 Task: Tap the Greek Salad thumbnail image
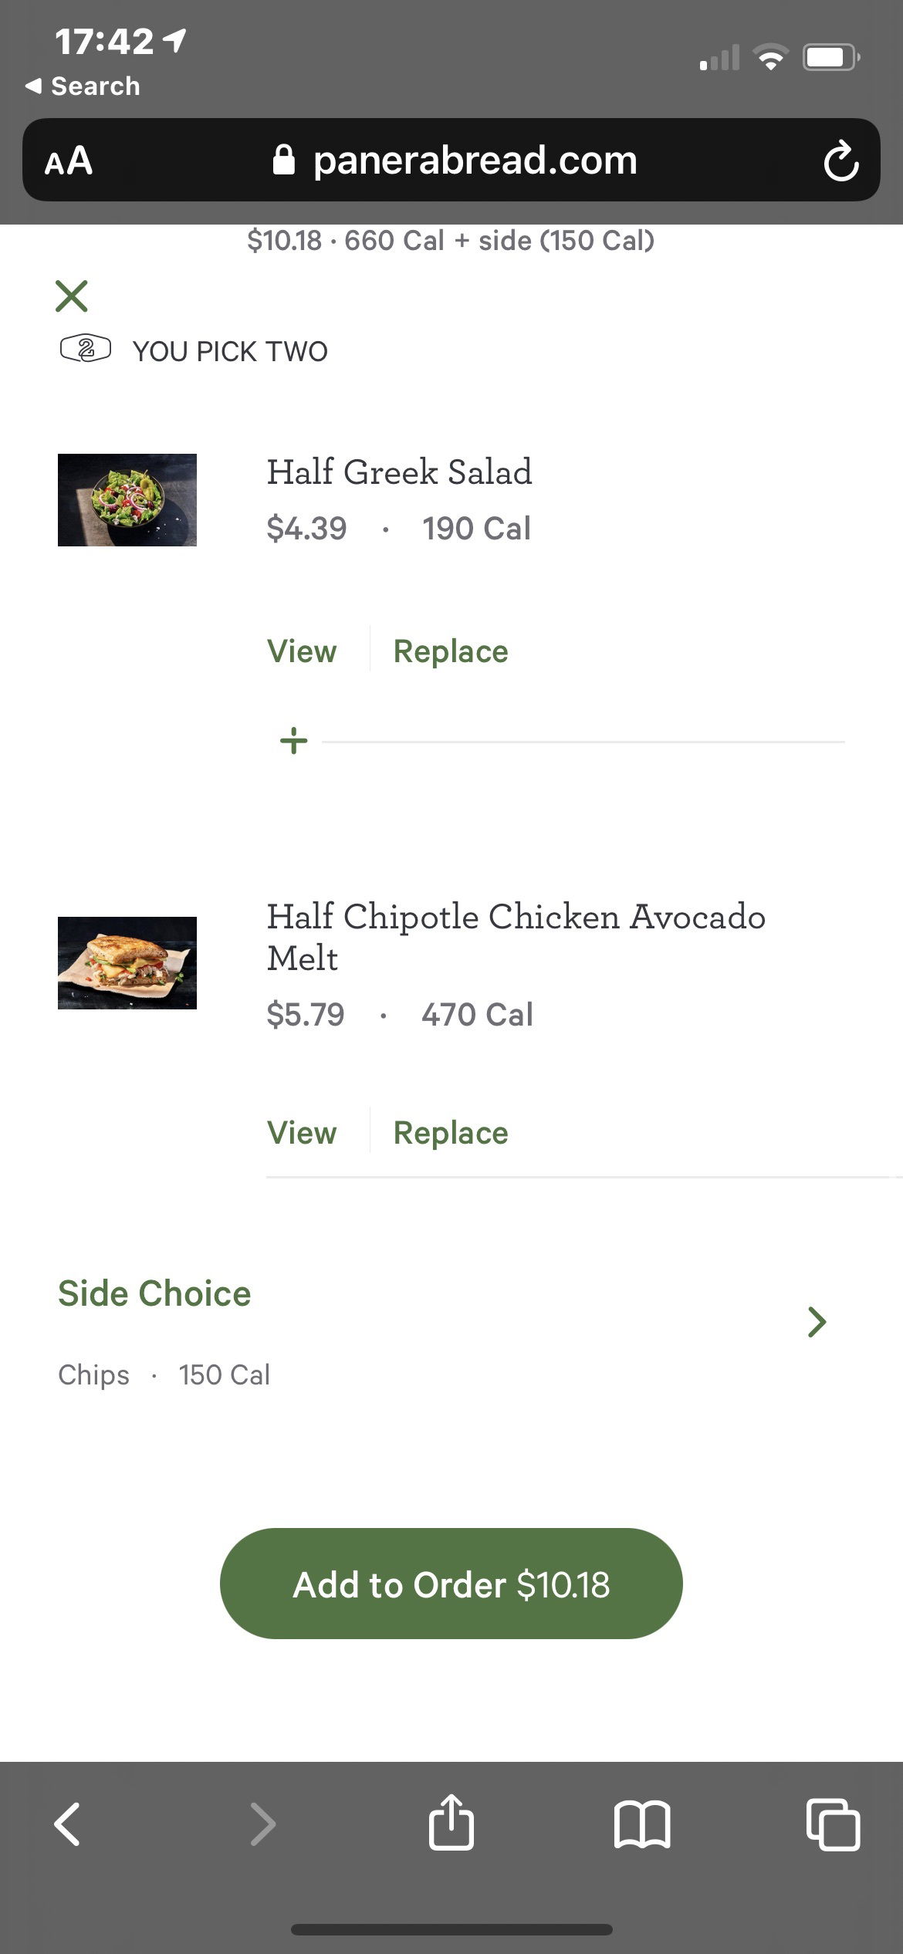(x=127, y=500)
